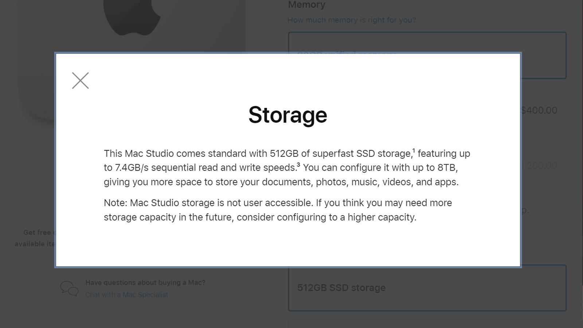Open 'Chat with a Mac Specialist' link
Screen dimensions: 583x328
click(x=127, y=294)
